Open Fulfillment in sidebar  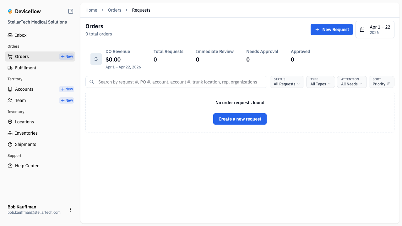[x=40, y=68]
